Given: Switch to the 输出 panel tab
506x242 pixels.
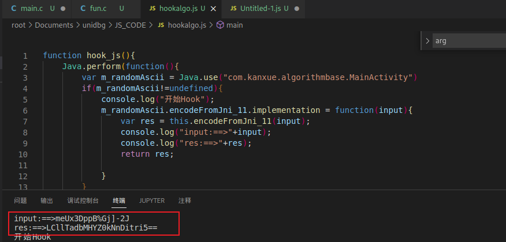Looking at the screenshot, I should click(47, 201).
